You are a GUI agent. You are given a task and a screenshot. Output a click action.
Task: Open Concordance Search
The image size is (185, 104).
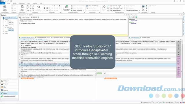tap(66, 8)
